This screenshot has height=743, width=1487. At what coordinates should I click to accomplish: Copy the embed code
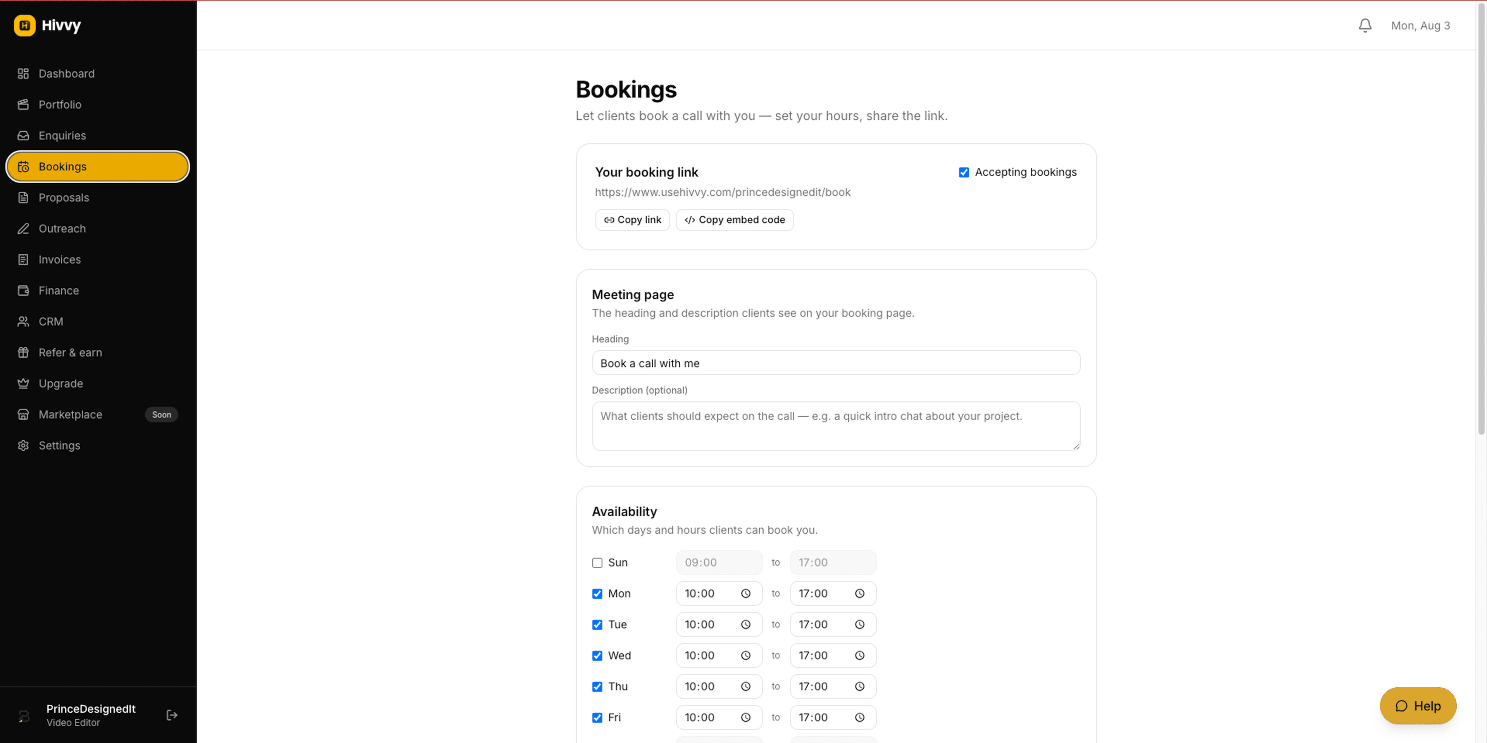pyautogui.click(x=734, y=220)
